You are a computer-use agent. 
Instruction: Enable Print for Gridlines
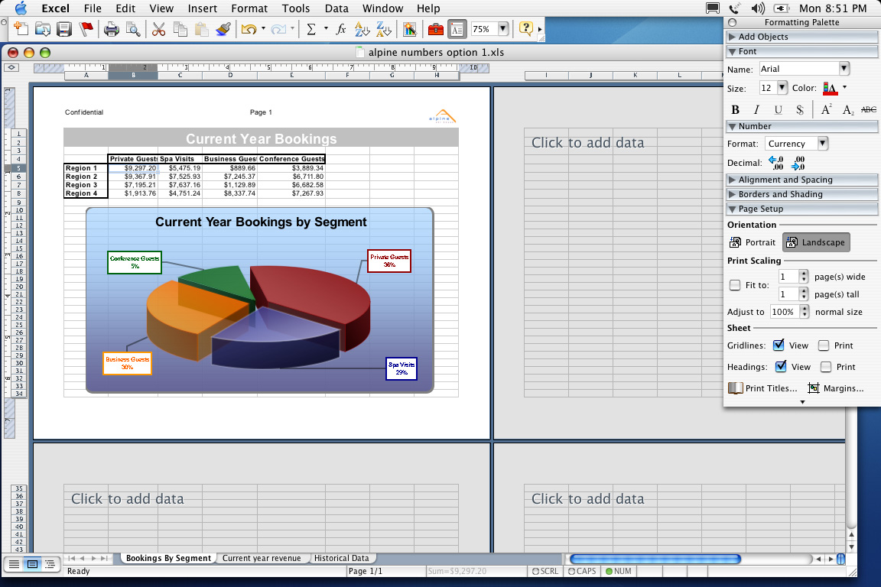(x=824, y=345)
